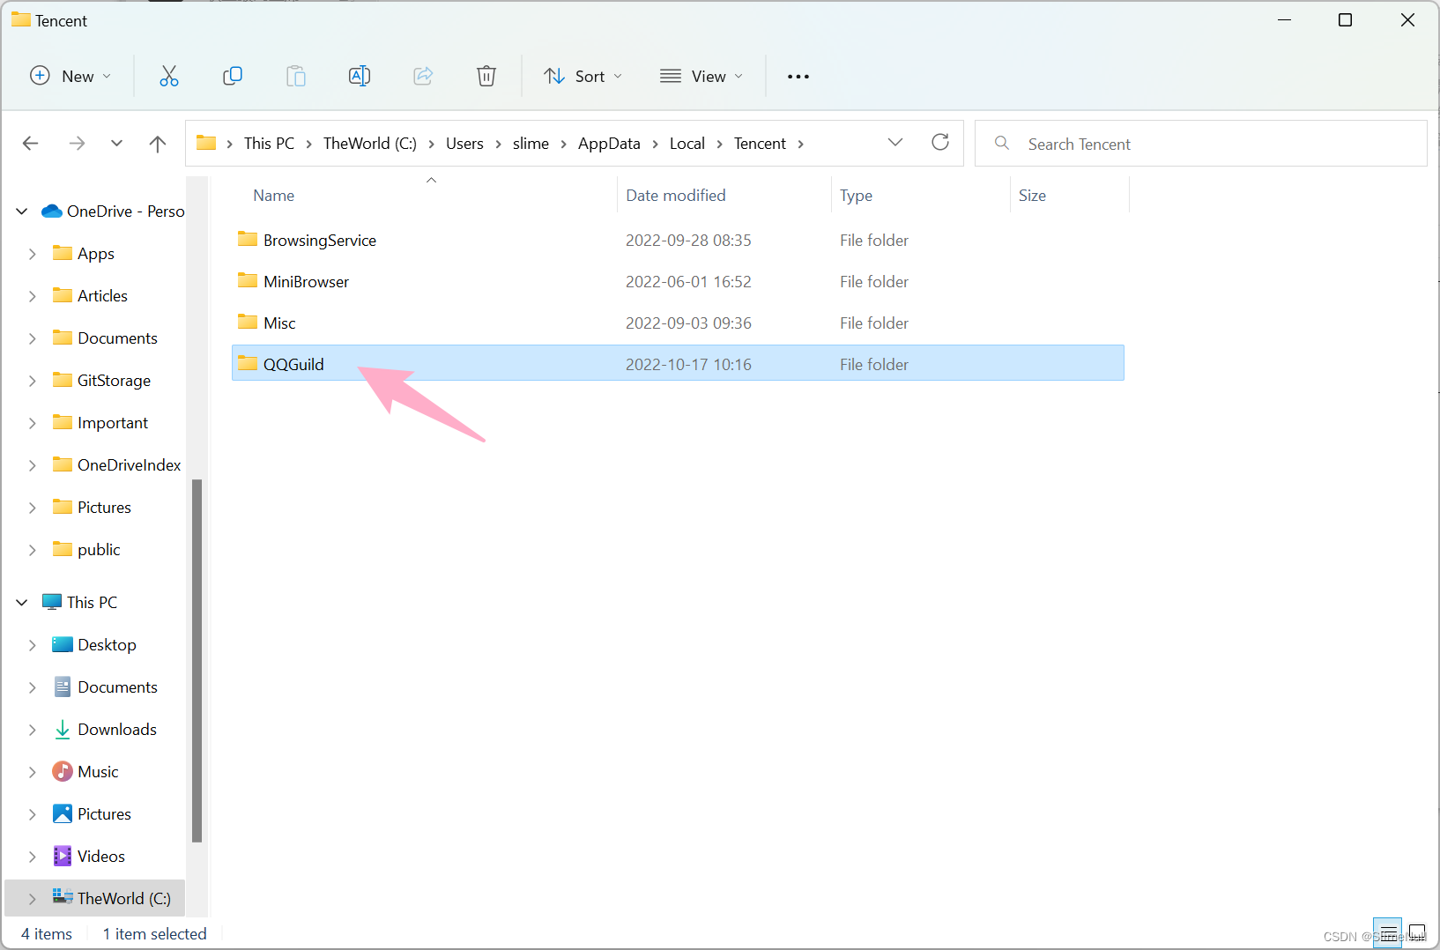1440x950 pixels.
Task: Refresh the Tencent folder view
Action: pyautogui.click(x=940, y=142)
